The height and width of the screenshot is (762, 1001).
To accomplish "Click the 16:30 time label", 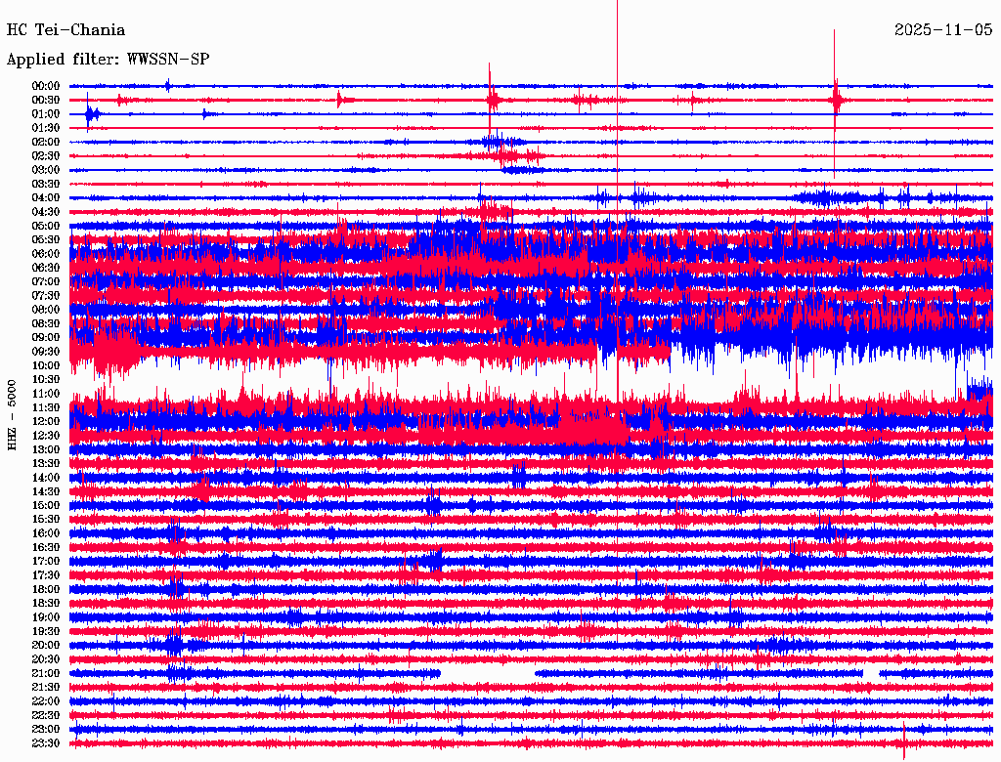I will click(x=46, y=548).
